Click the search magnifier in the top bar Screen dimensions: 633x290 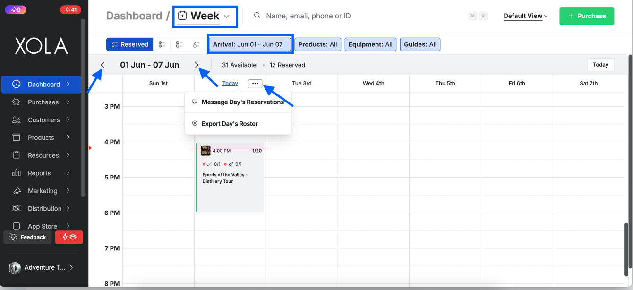point(257,15)
